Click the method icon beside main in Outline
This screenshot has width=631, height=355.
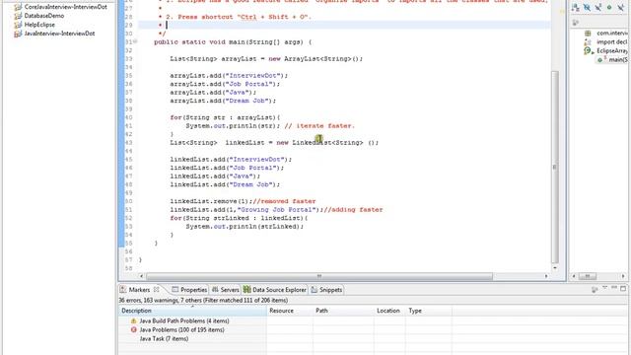600,59
